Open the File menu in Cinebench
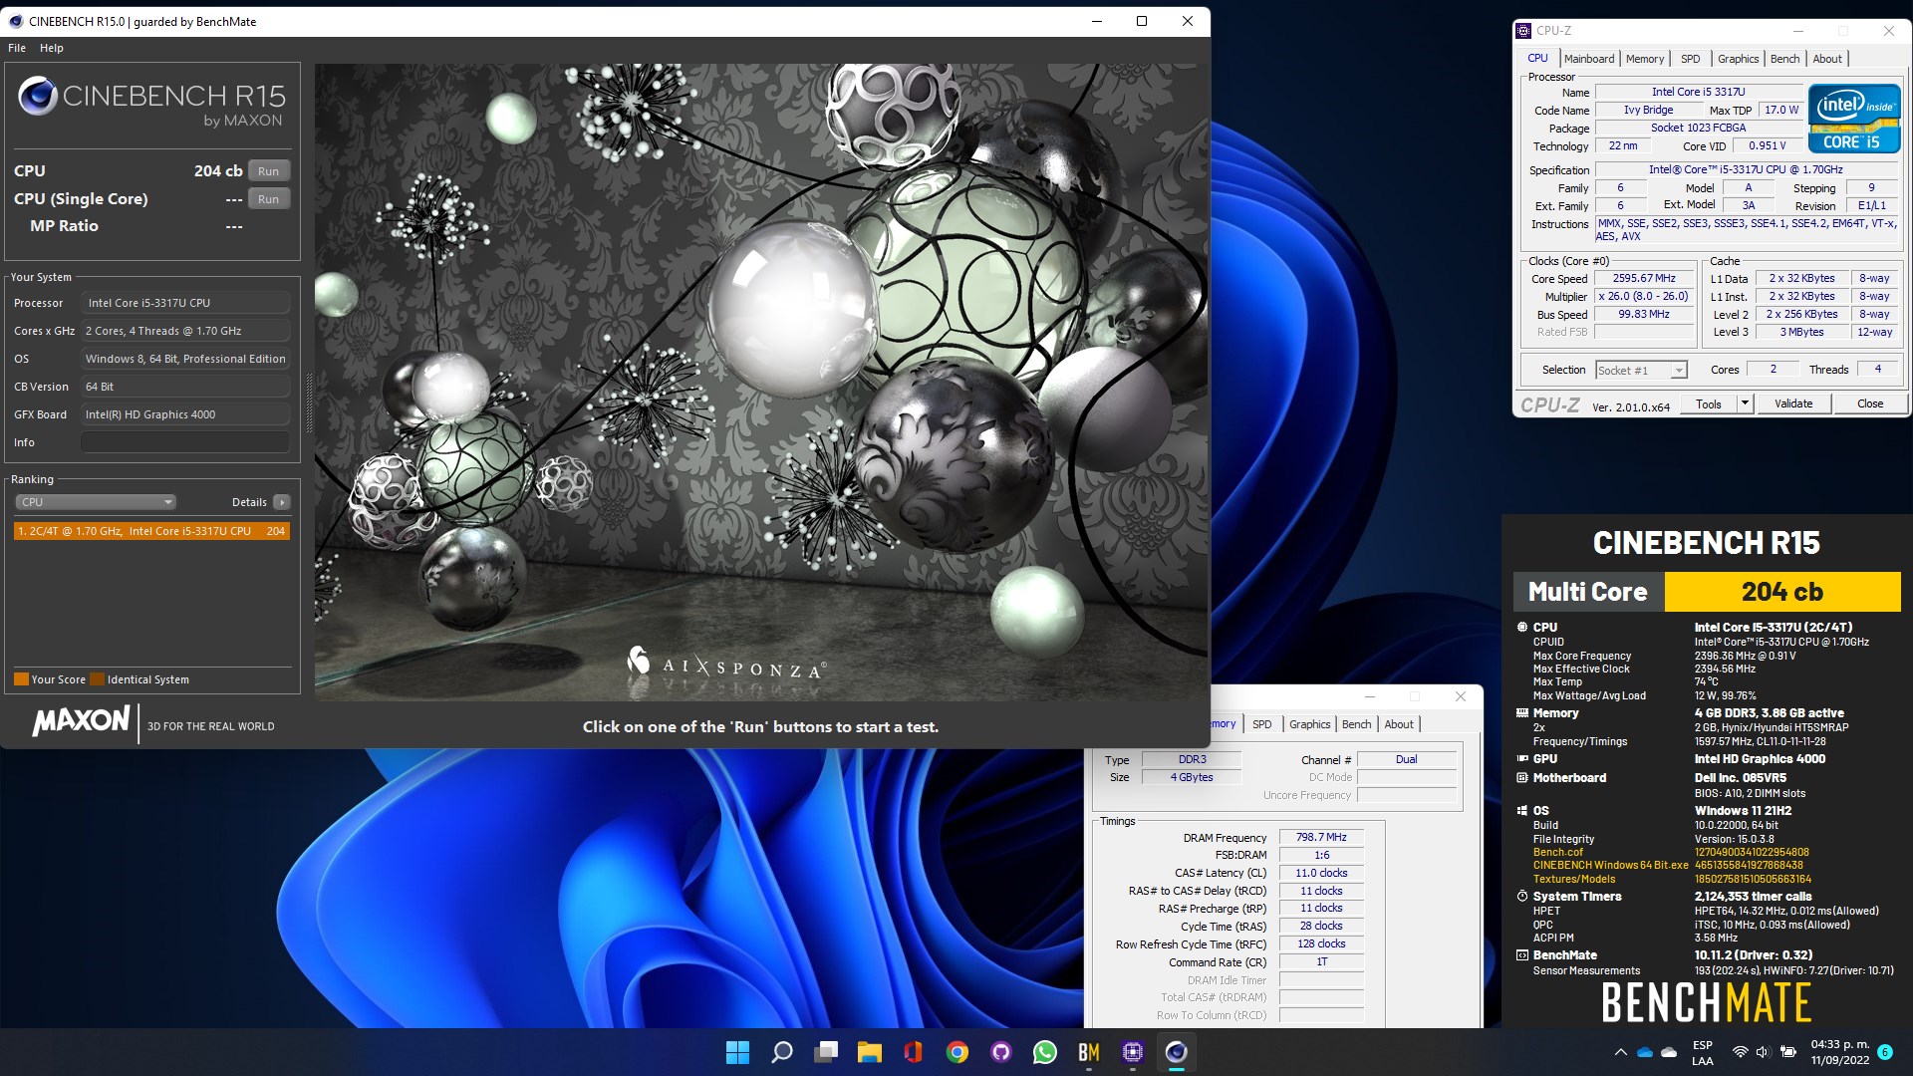Viewport: 1913px width, 1076px height. [x=17, y=48]
